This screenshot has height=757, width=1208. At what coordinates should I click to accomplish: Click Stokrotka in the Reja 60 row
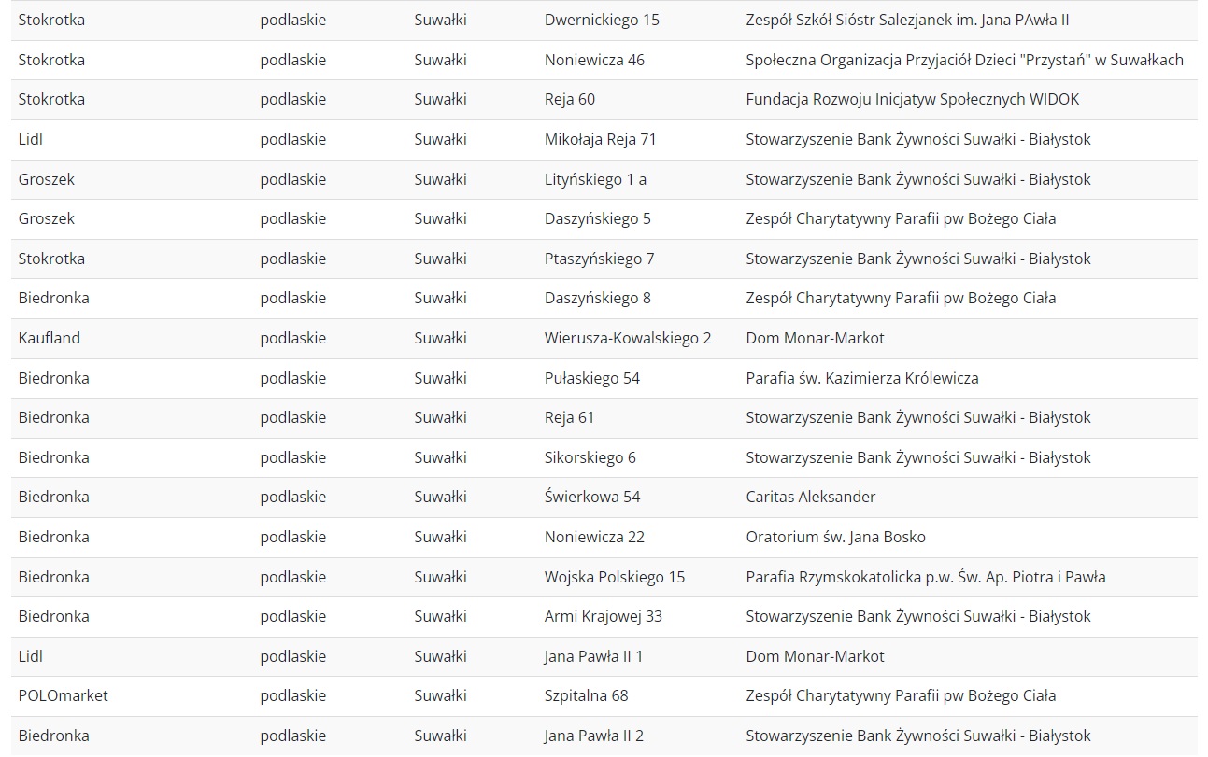click(51, 99)
